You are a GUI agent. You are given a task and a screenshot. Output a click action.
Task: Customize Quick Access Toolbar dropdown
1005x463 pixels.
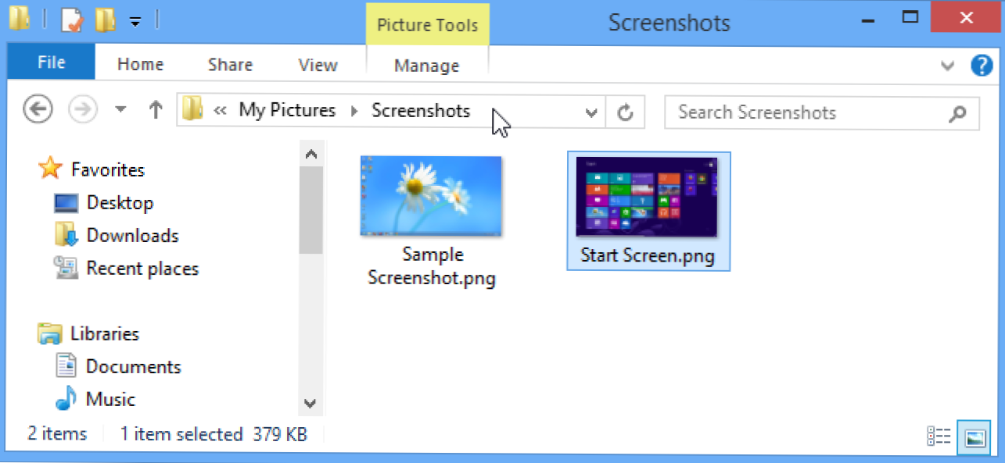tap(135, 22)
